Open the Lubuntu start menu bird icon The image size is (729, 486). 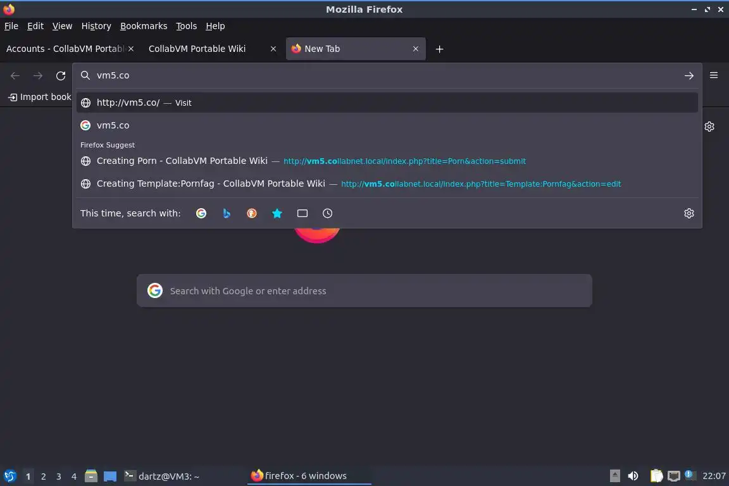(9, 476)
